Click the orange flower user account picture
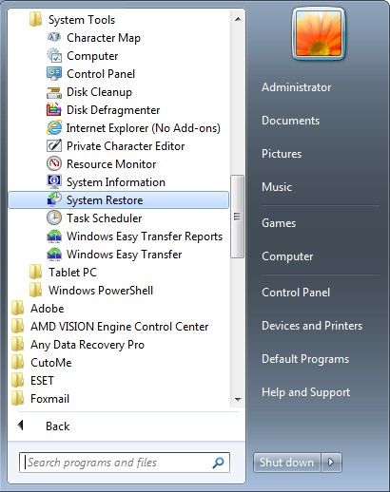390x492 pixels. 319,33
